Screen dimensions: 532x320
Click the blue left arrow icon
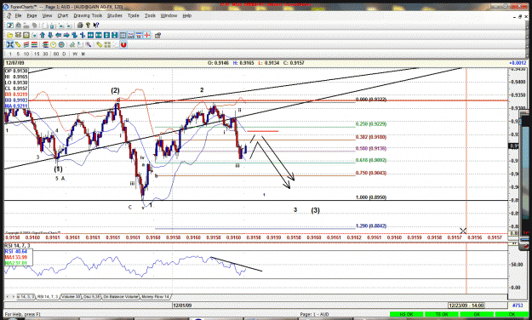pyautogui.click(x=59, y=35)
